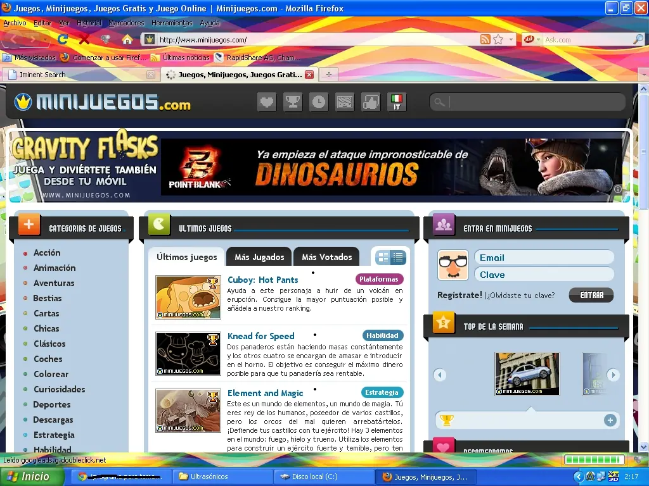Viewport: 649px width, 486px height.
Task: Bookmark page with the star icon
Action: click(x=498, y=39)
